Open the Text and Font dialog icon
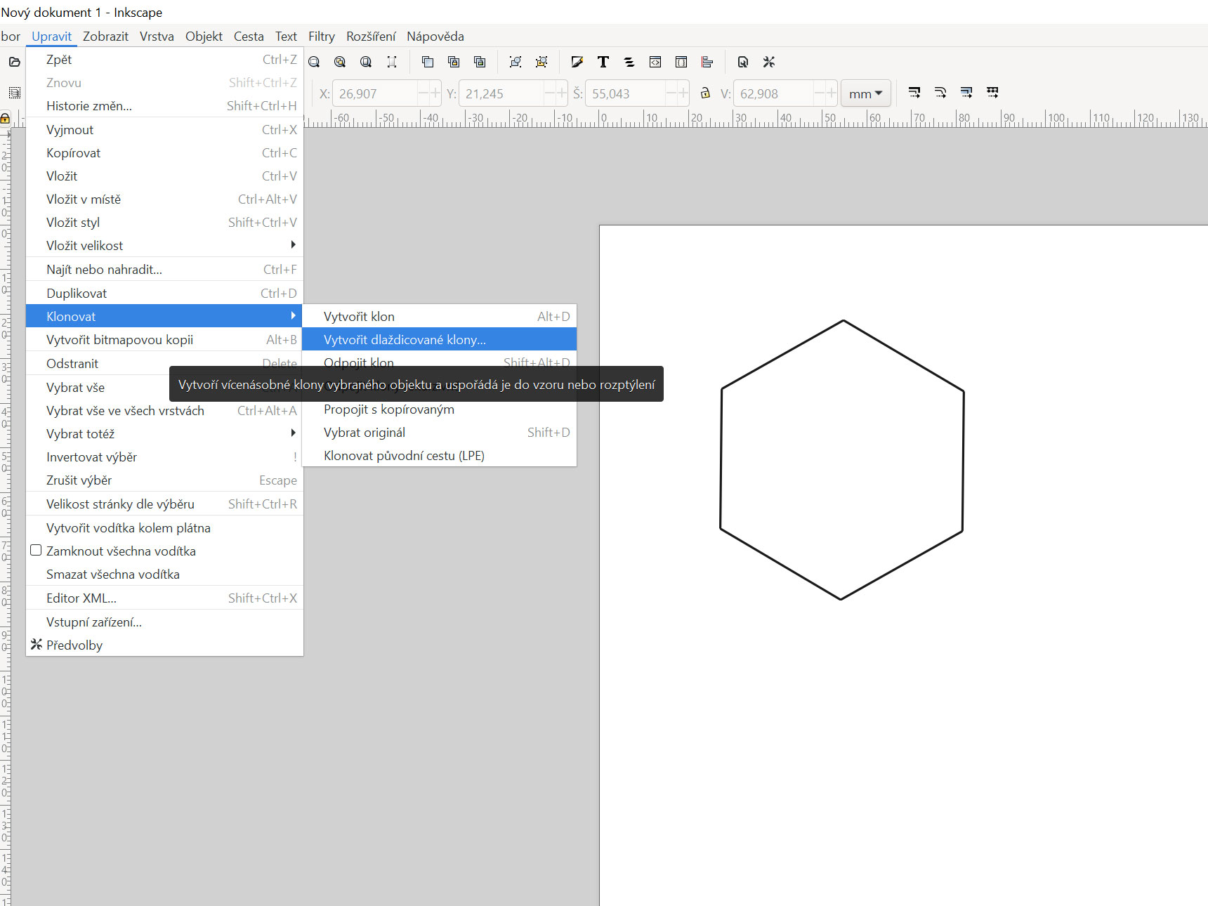The width and height of the screenshot is (1208, 906). (603, 62)
